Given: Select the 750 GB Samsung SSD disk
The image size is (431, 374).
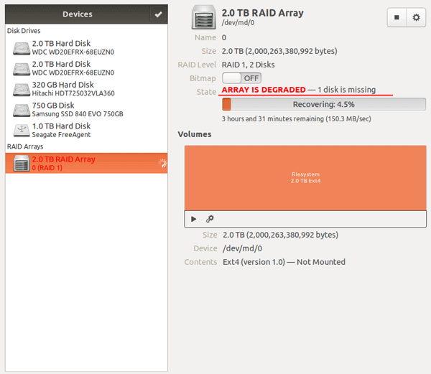Looking at the screenshot, I should (x=86, y=109).
